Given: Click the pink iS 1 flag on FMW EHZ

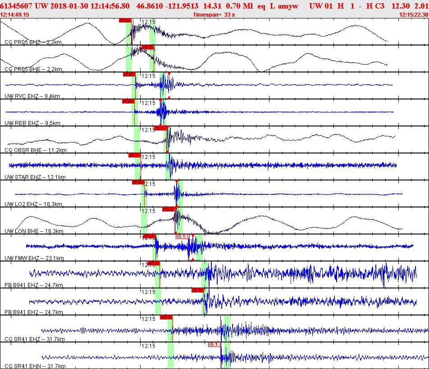Looking at the screenshot, I should 182,236.
